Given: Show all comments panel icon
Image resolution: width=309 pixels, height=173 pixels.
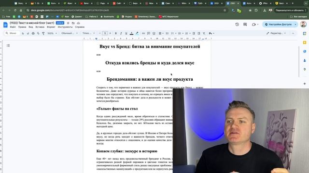Looking at the screenshot, I should click(245, 25).
